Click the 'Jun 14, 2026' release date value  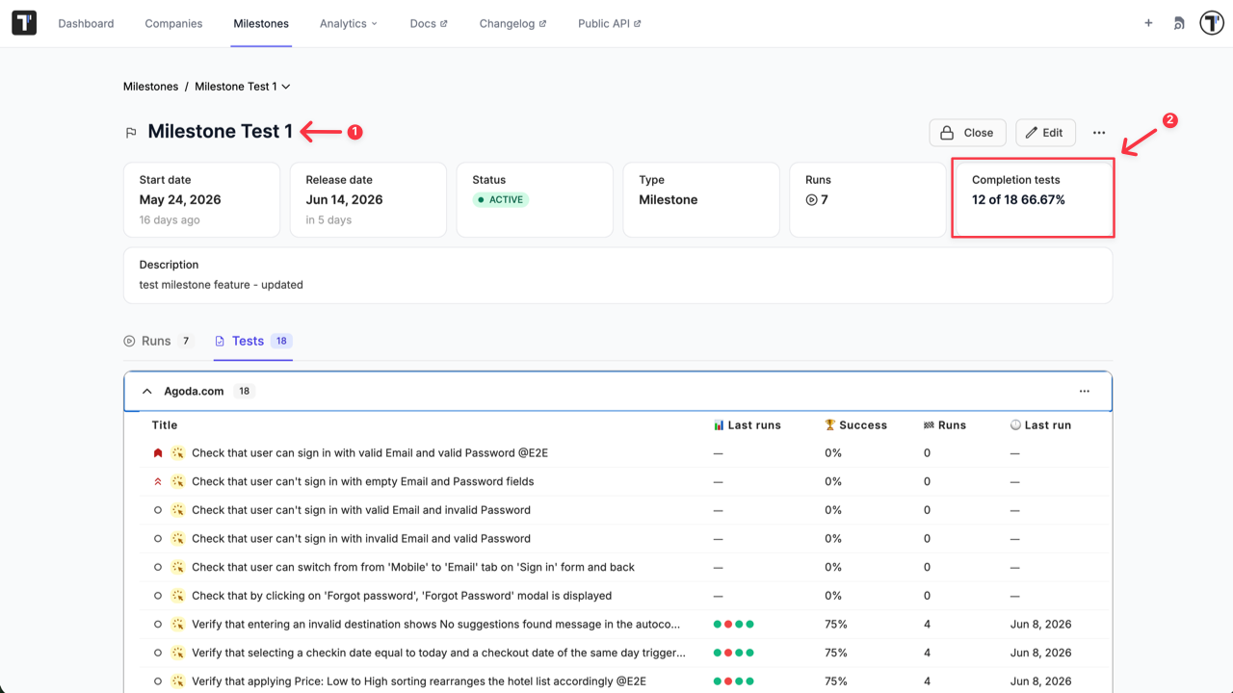[x=345, y=200]
